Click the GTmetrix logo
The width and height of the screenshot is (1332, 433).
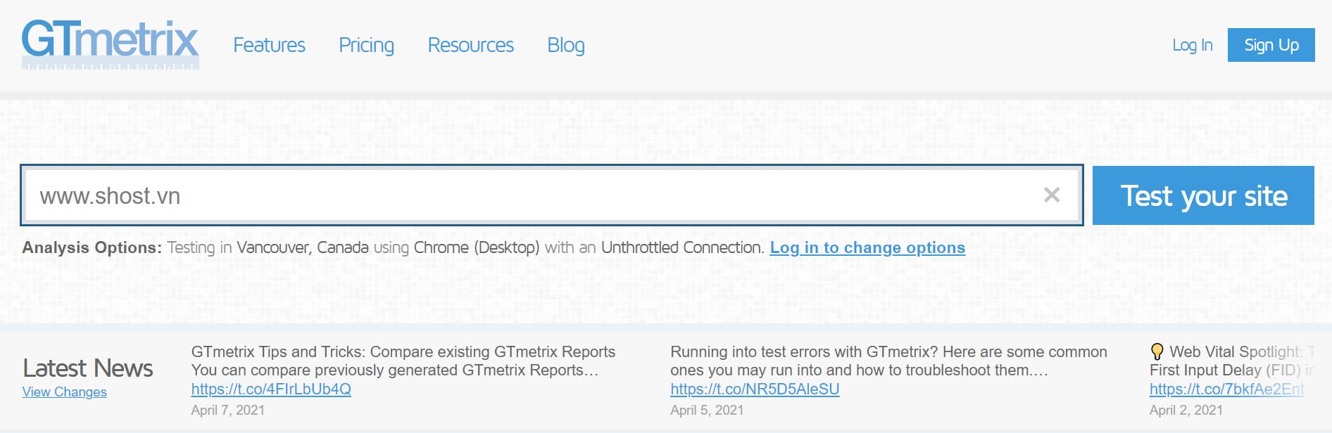point(110,44)
